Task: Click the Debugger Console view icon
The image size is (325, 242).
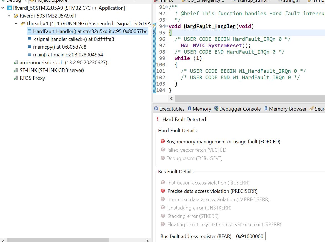Action: pyautogui.click(x=216, y=109)
